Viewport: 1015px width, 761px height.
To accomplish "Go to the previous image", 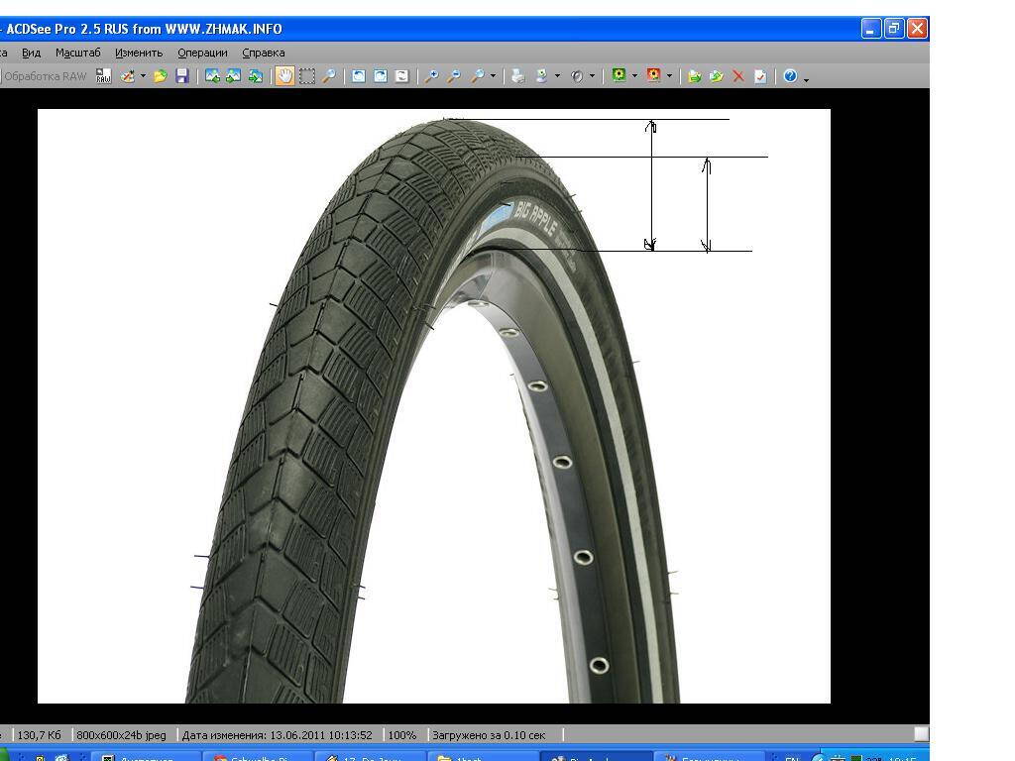I will click(x=212, y=76).
